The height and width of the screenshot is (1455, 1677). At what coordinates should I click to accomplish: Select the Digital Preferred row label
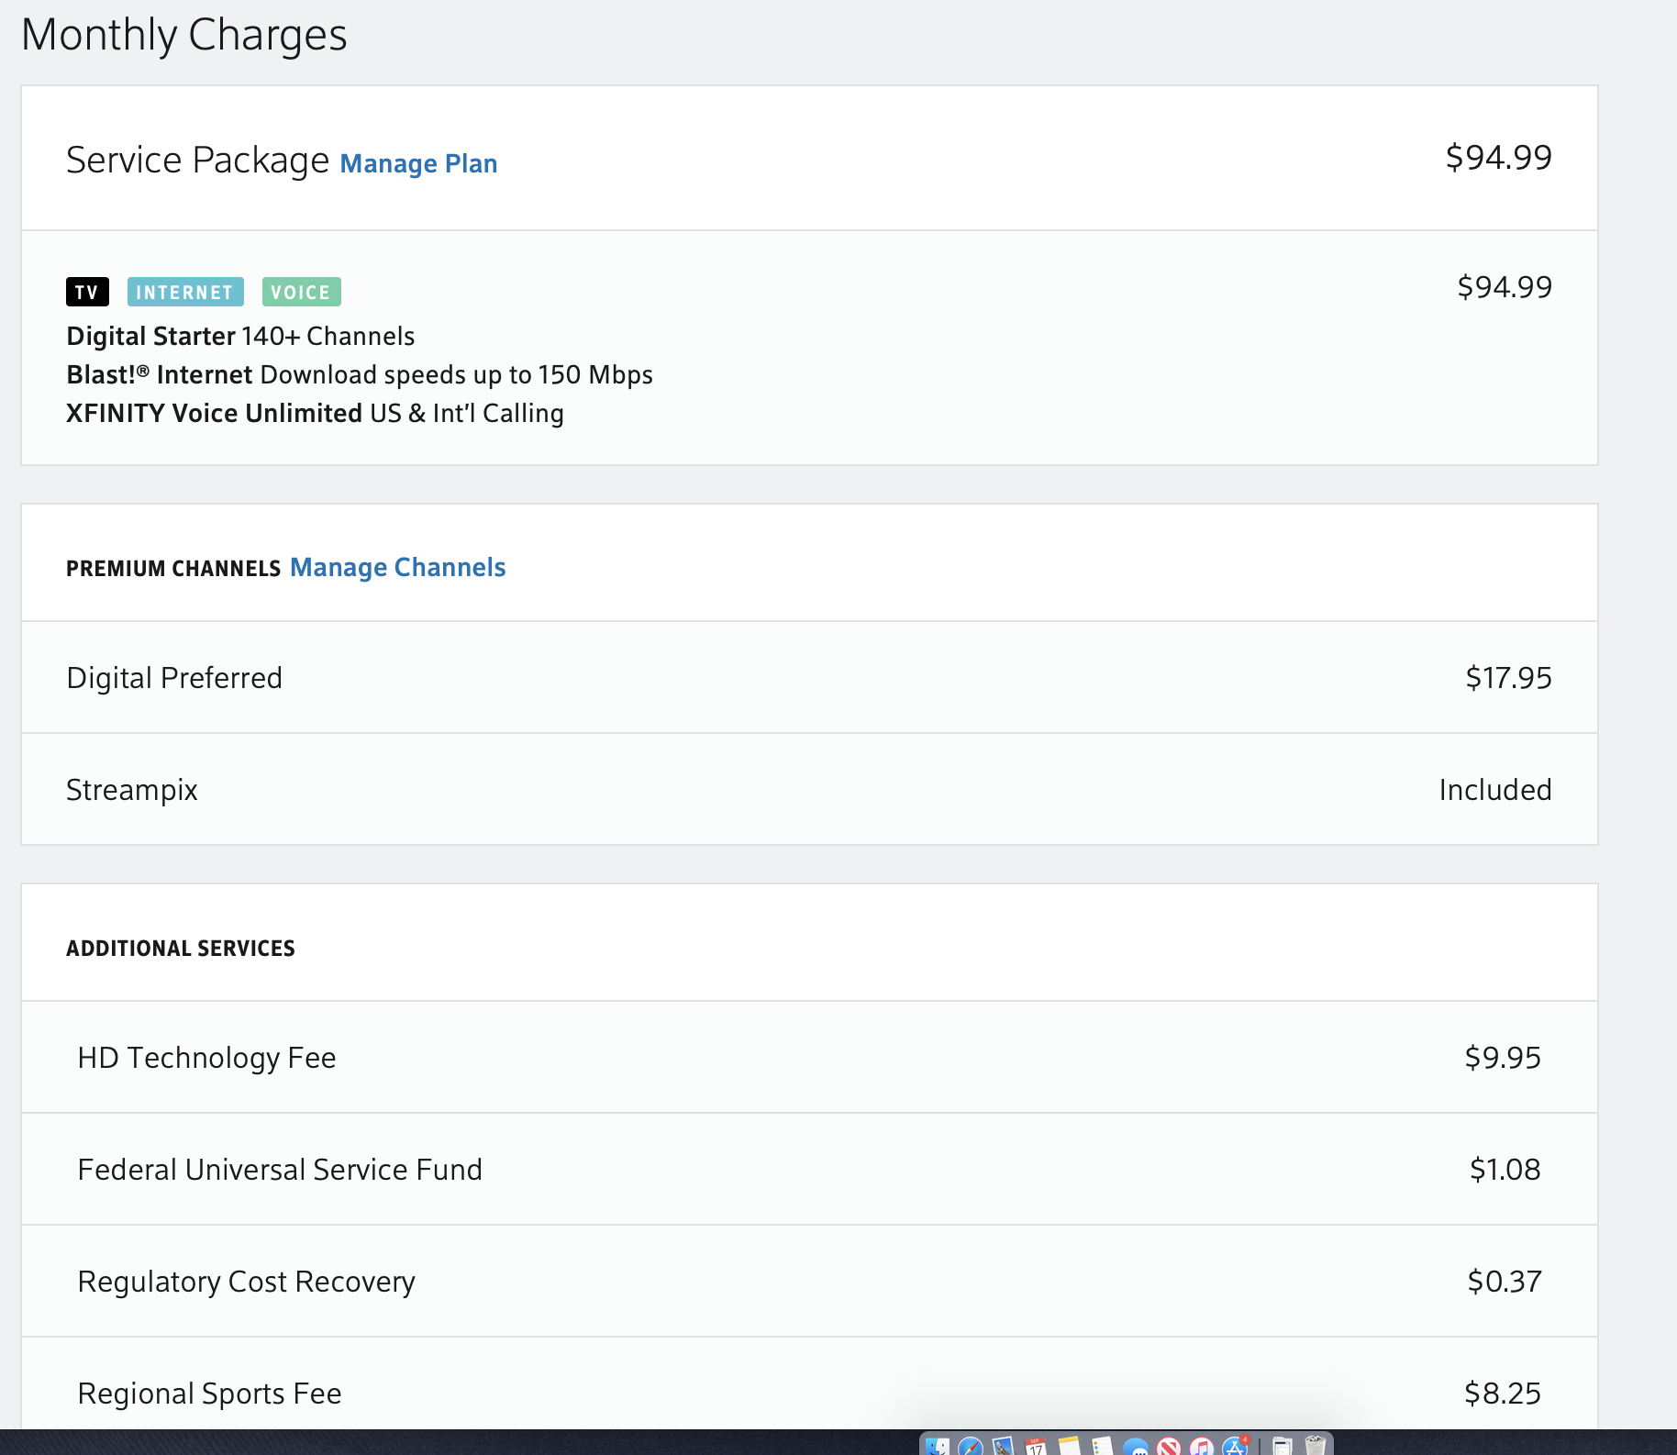click(174, 678)
